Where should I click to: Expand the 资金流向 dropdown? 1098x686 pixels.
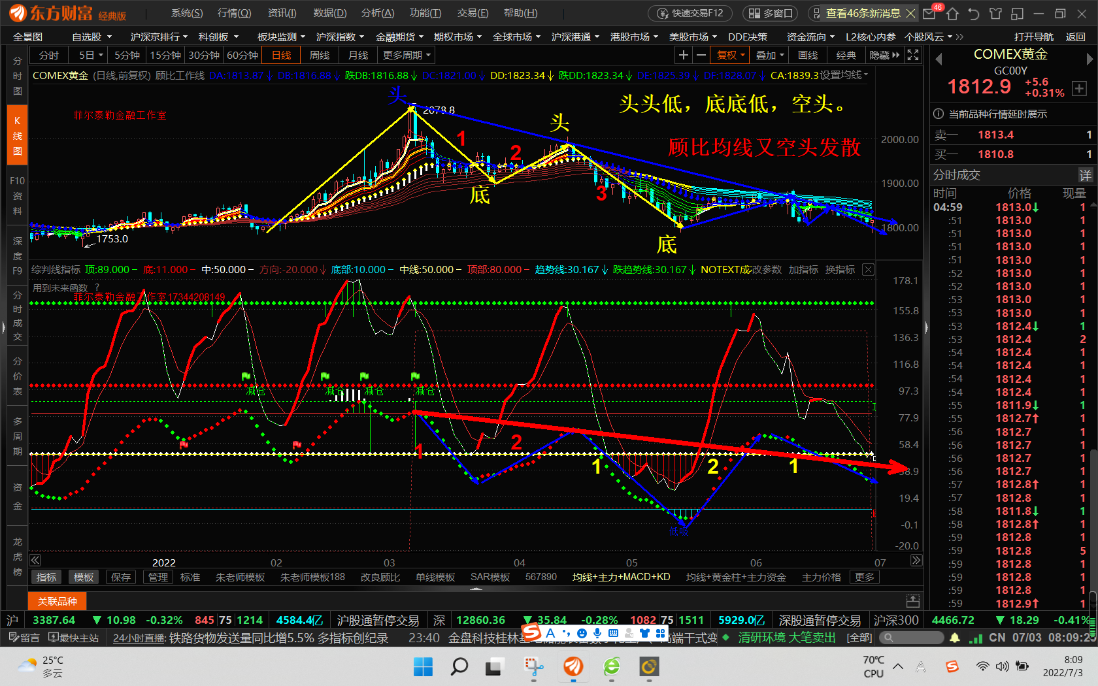point(810,37)
